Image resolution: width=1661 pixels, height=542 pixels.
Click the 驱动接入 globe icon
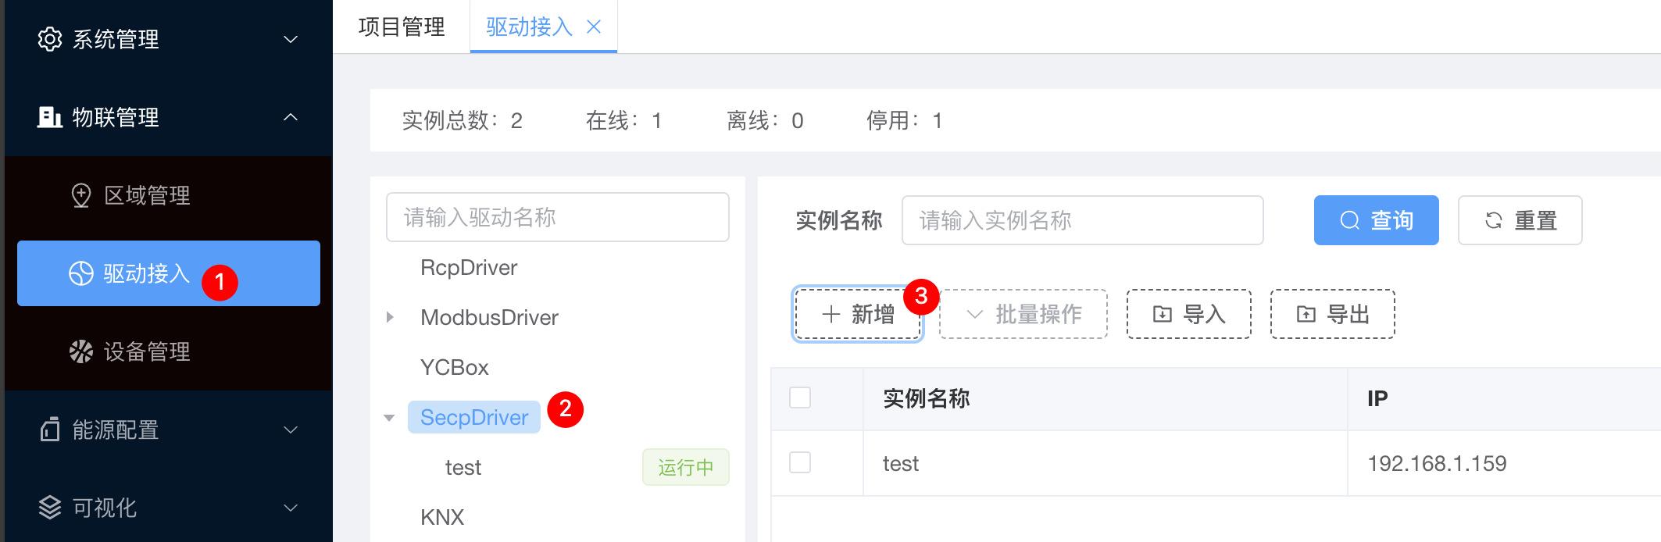pos(81,273)
